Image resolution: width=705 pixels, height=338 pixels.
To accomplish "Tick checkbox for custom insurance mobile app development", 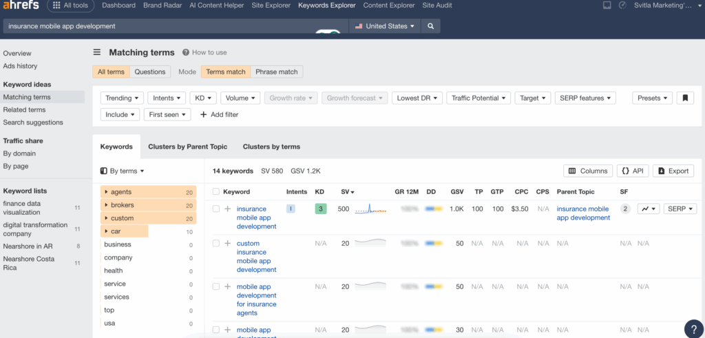I will pos(215,243).
